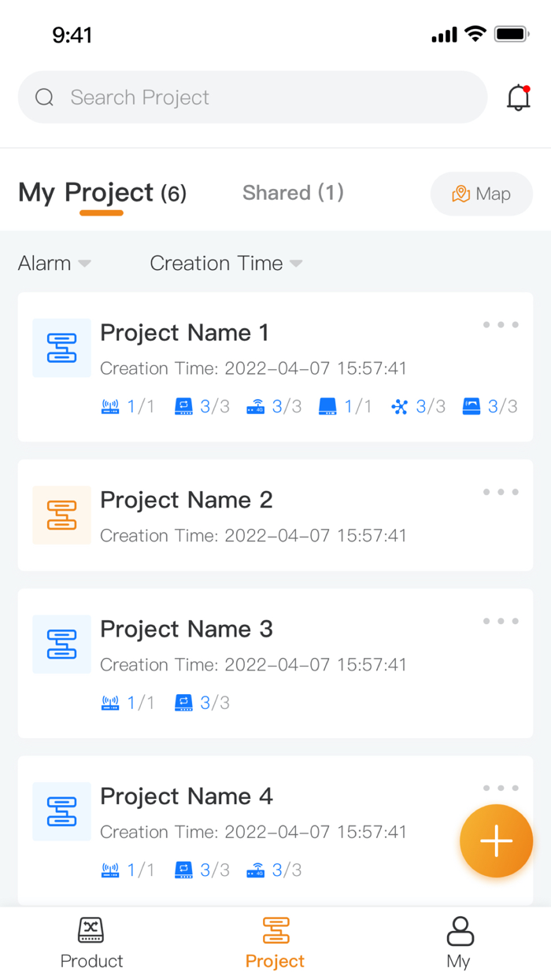551x979 pixels.
Task: Tap the orange add project button
Action: tap(496, 840)
